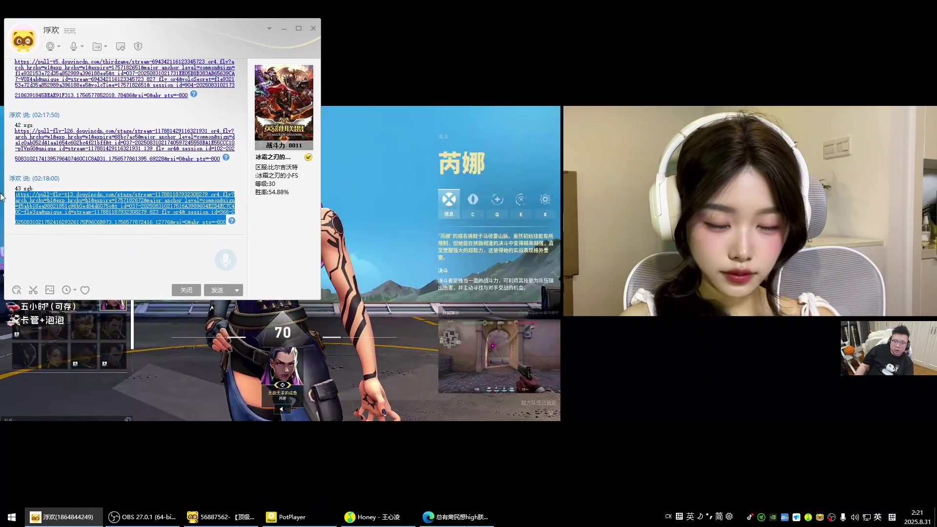Image resolution: width=937 pixels, height=527 pixels.
Task: Open clock showing 2:21 2025.8.31
Action: coord(917,517)
